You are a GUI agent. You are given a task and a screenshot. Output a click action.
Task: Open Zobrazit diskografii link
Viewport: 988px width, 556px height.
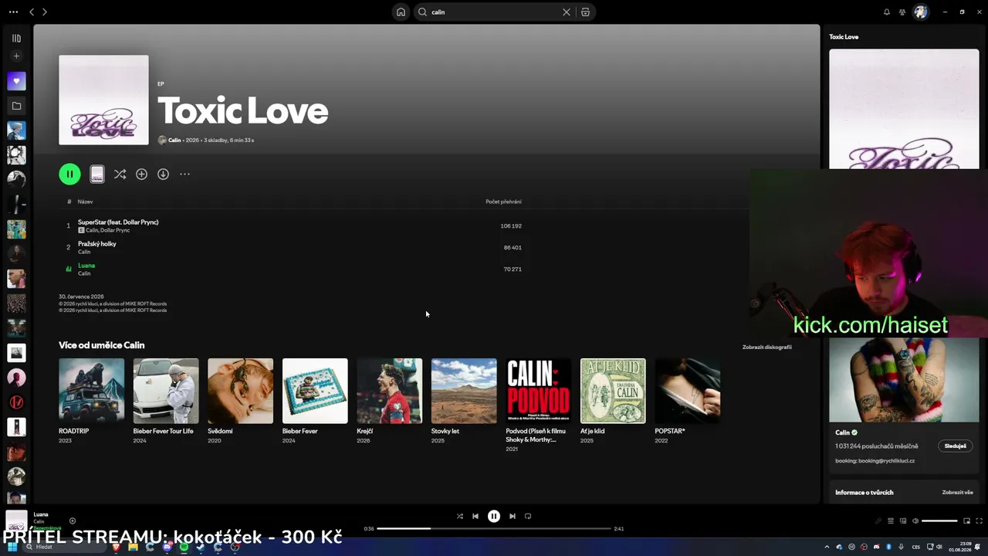[x=767, y=347]
